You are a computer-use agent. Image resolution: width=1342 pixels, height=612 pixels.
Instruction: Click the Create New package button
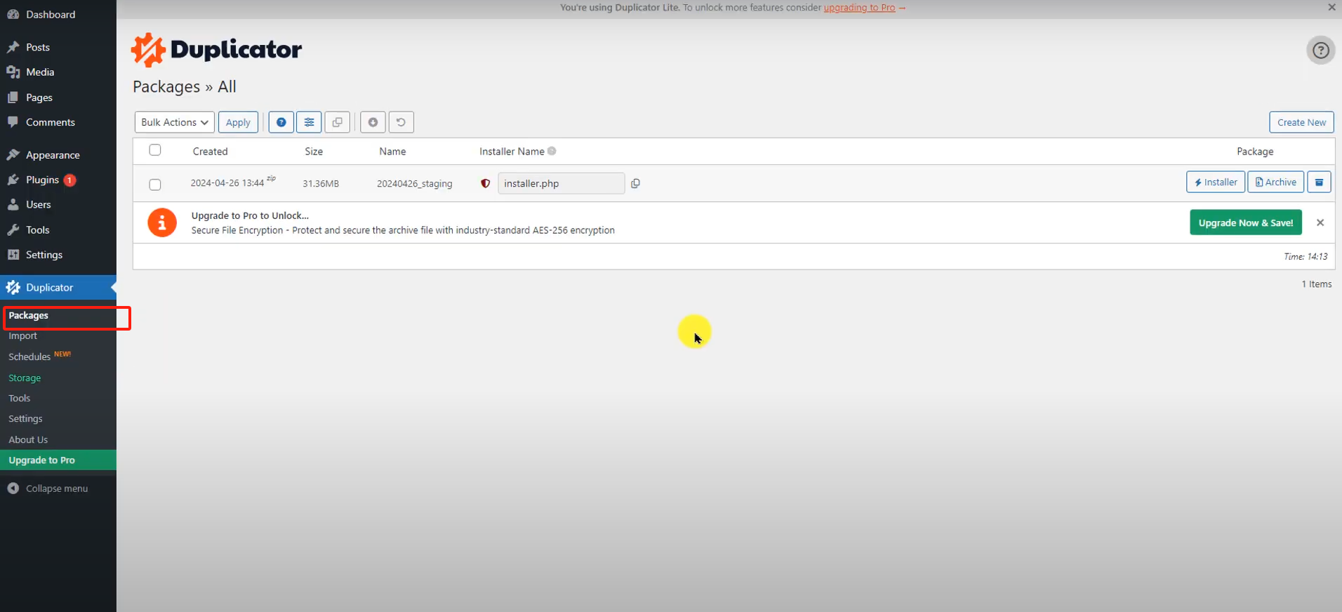(1301, 122)
